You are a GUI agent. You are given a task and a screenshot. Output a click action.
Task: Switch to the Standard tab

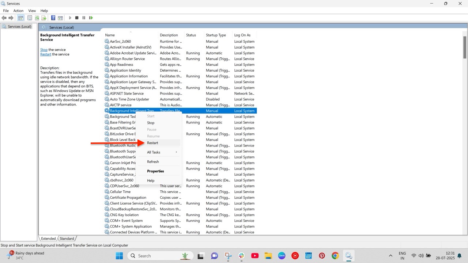[67, 238]
